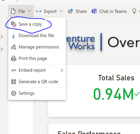Open the Export menu
This screenshot has height=134, width=140.
click(x=49, y=11)
